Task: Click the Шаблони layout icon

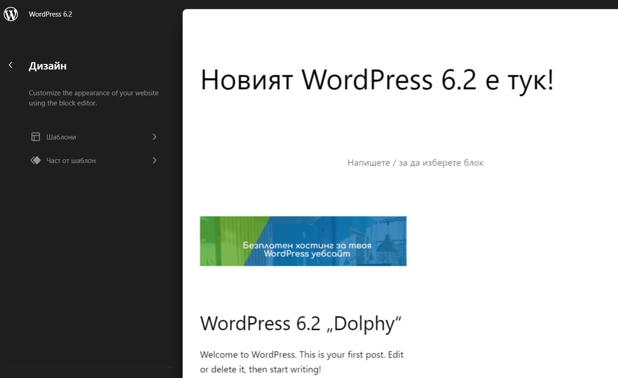Action: pyautogui.click(x=35, y=137)
